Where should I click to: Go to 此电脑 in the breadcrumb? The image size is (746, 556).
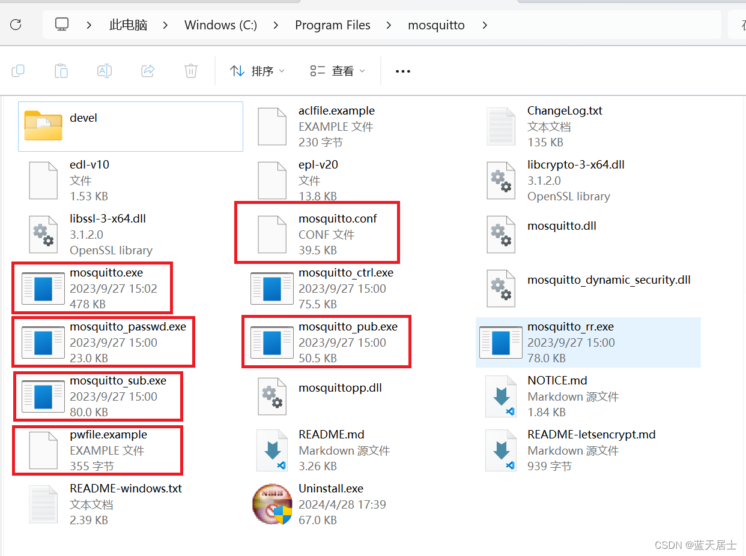[x=129, y=25]
